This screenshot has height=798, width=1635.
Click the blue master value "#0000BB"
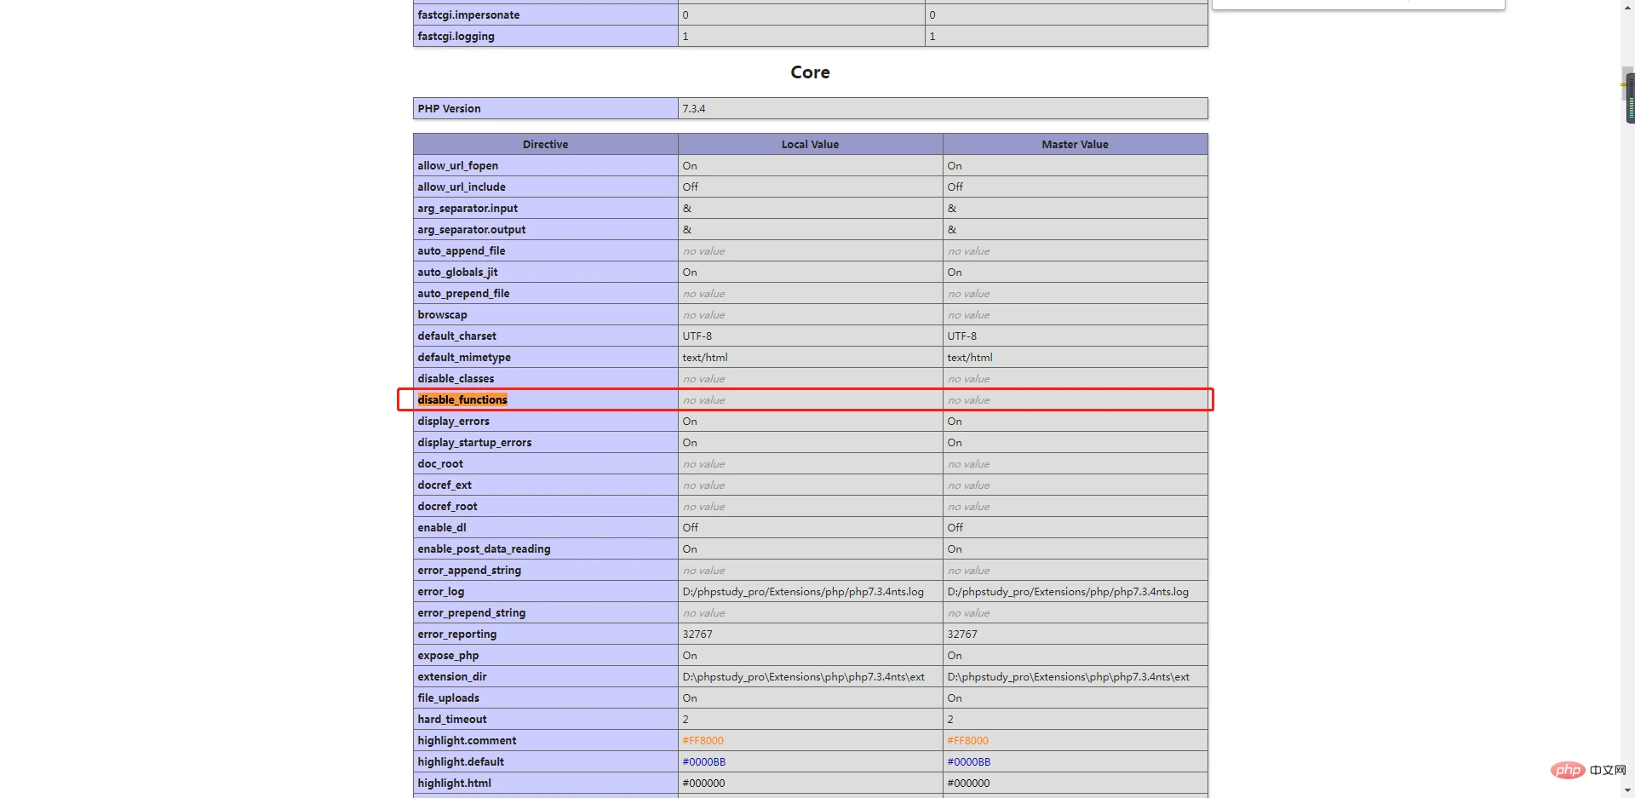(969, 762)
